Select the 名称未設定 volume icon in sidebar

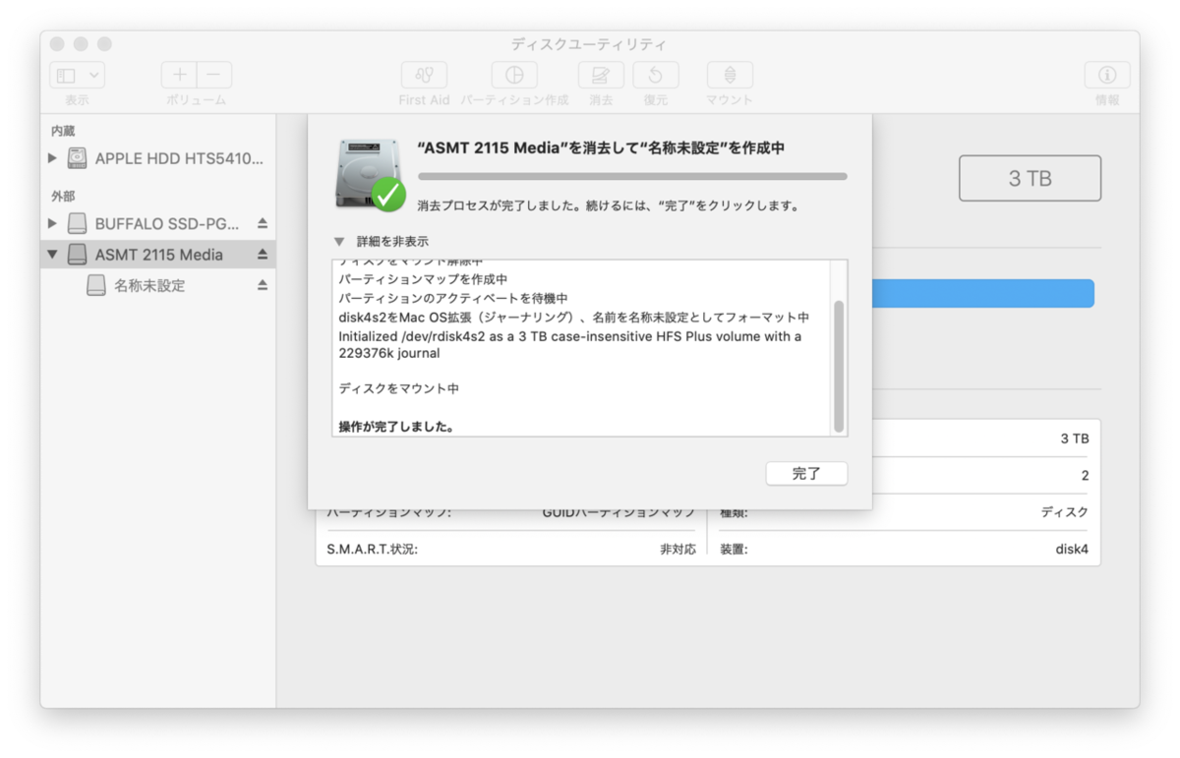(95, 286)
